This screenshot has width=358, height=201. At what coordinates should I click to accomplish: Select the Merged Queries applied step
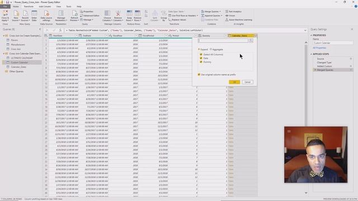point(333,70)
